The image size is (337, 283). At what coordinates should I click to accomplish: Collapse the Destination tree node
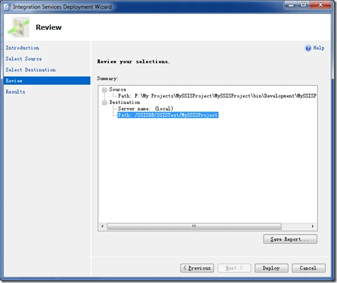[104, 103]
